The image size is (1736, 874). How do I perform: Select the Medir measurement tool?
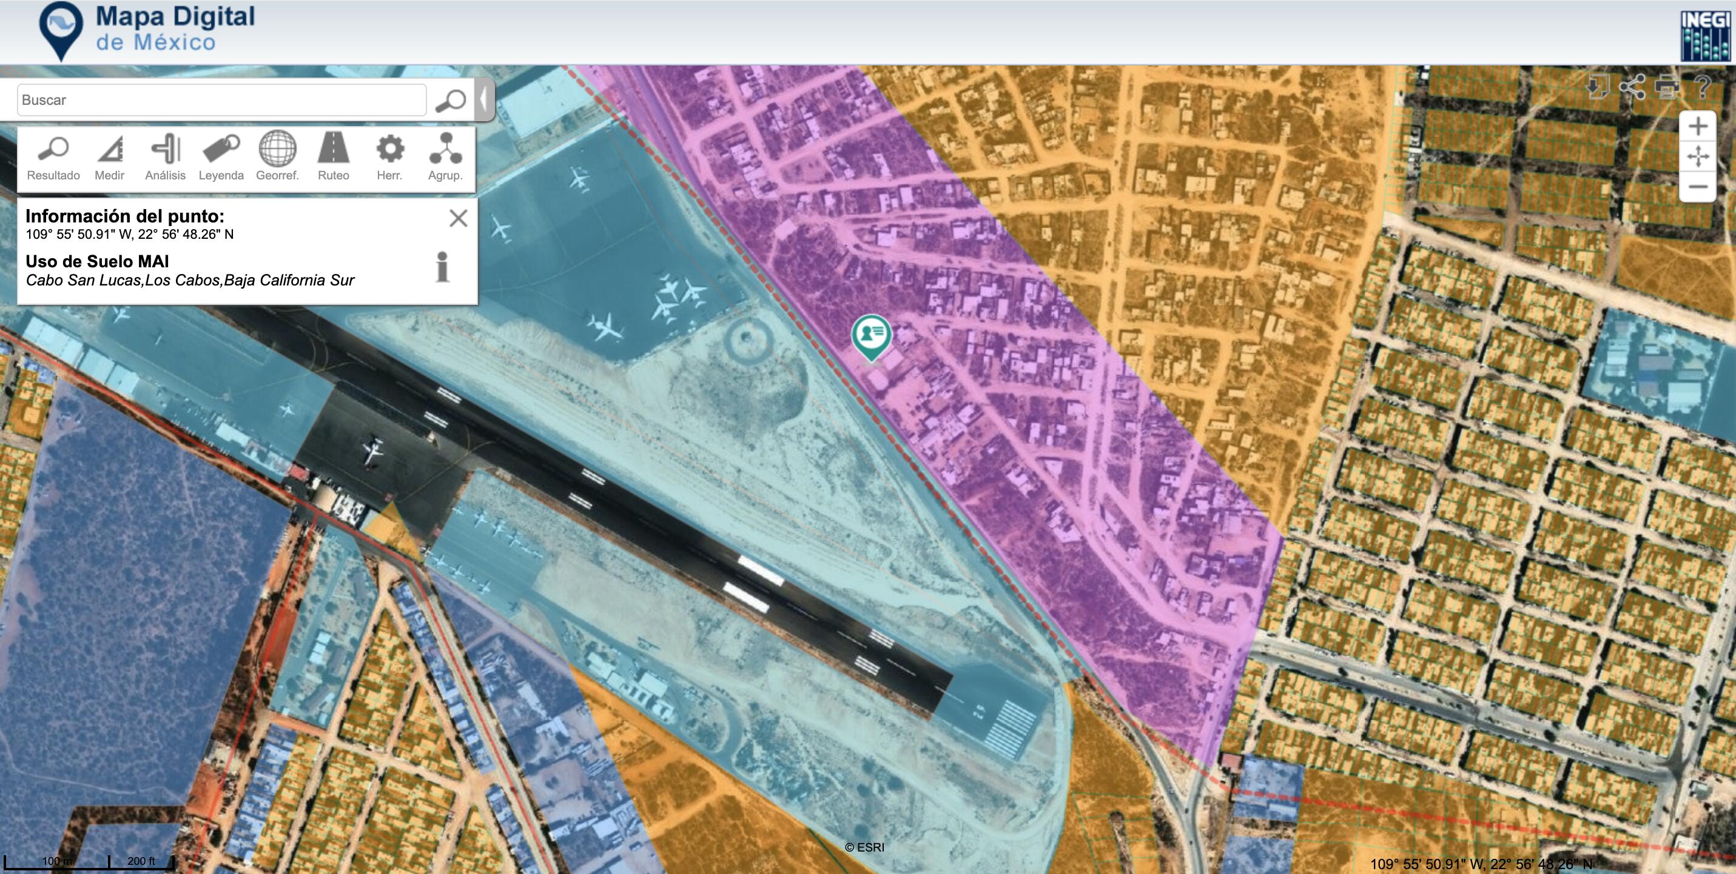[109, 158]
